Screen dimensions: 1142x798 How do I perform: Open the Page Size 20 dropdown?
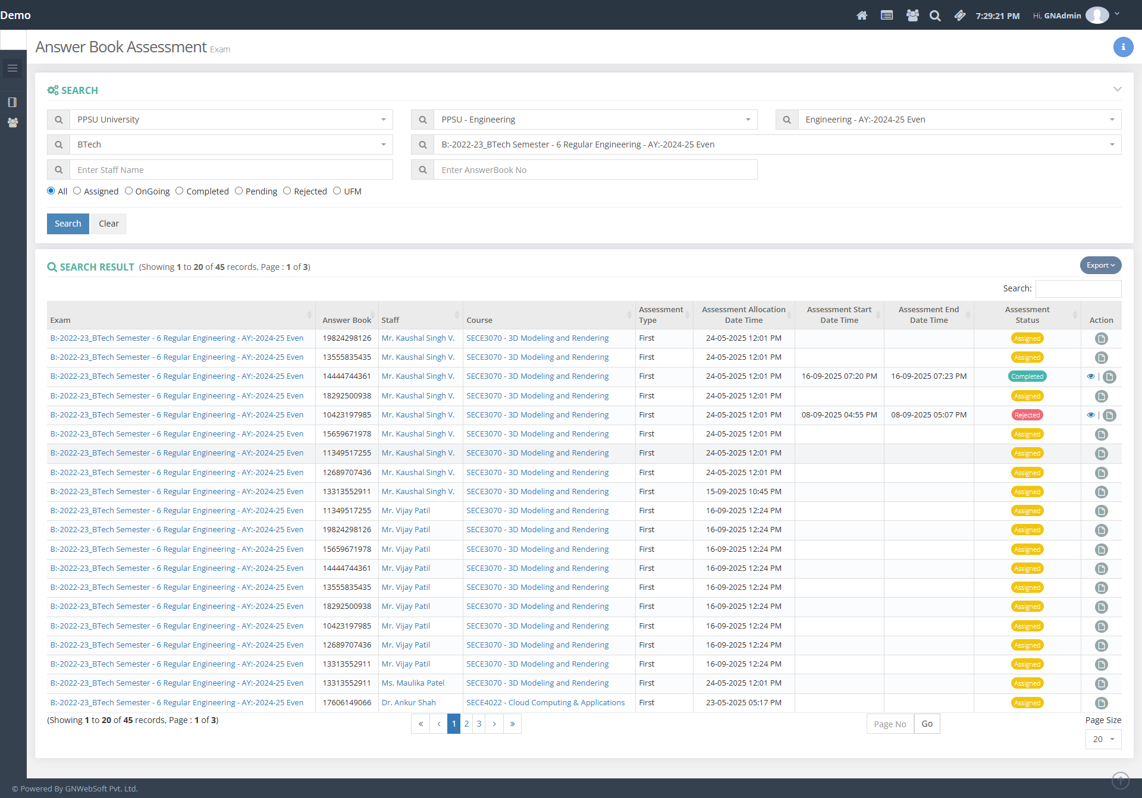tap(1103, 739)
